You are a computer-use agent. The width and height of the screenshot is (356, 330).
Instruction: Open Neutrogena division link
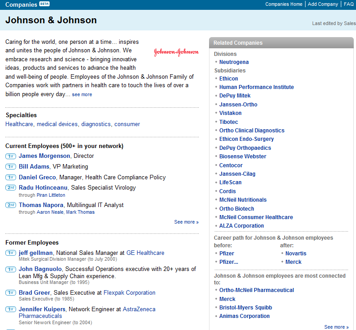pyautogui.click(x=234, y=62)
